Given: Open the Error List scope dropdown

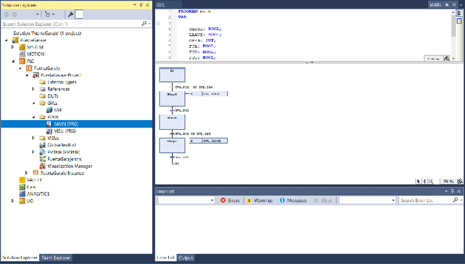Looking at the screenshot, I should point(185,201).
